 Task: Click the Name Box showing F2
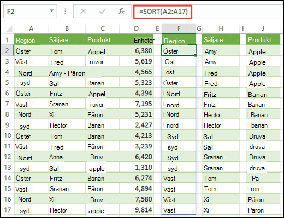(x=30, y=12)
